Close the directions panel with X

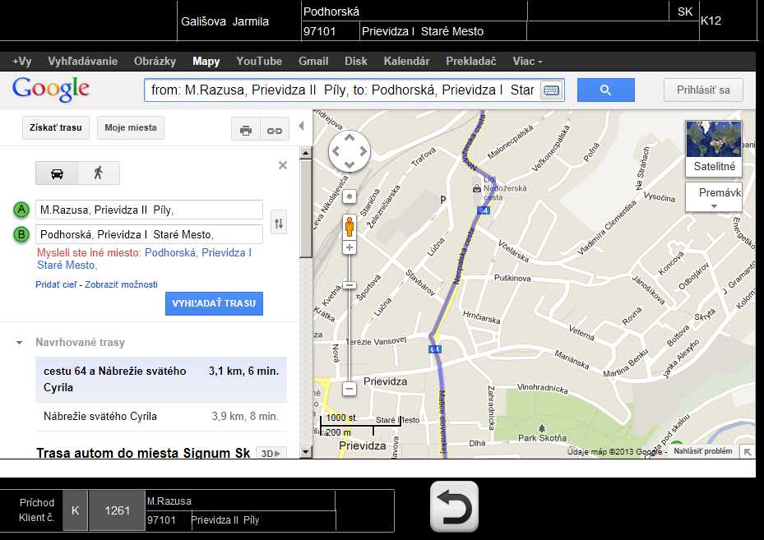click(x=283, y=165)
